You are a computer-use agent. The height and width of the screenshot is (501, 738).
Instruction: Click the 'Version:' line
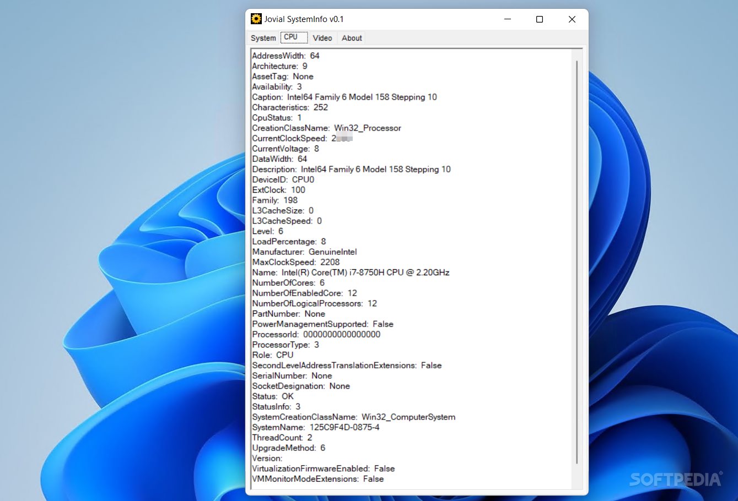267,459
